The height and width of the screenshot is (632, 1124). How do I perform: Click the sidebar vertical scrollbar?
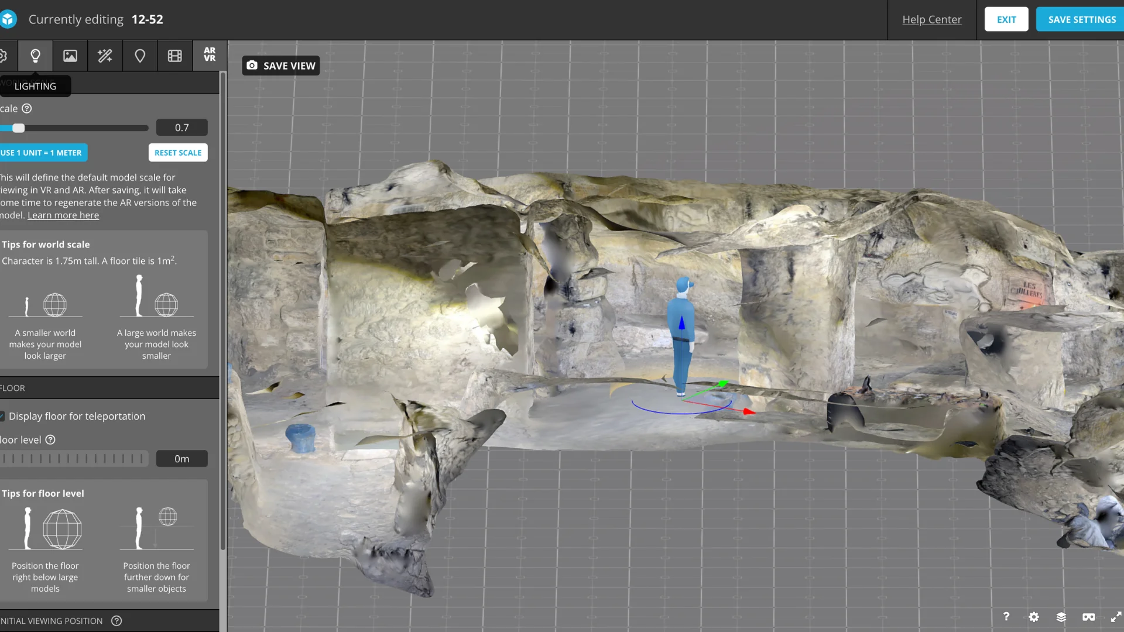pos(223,310)
